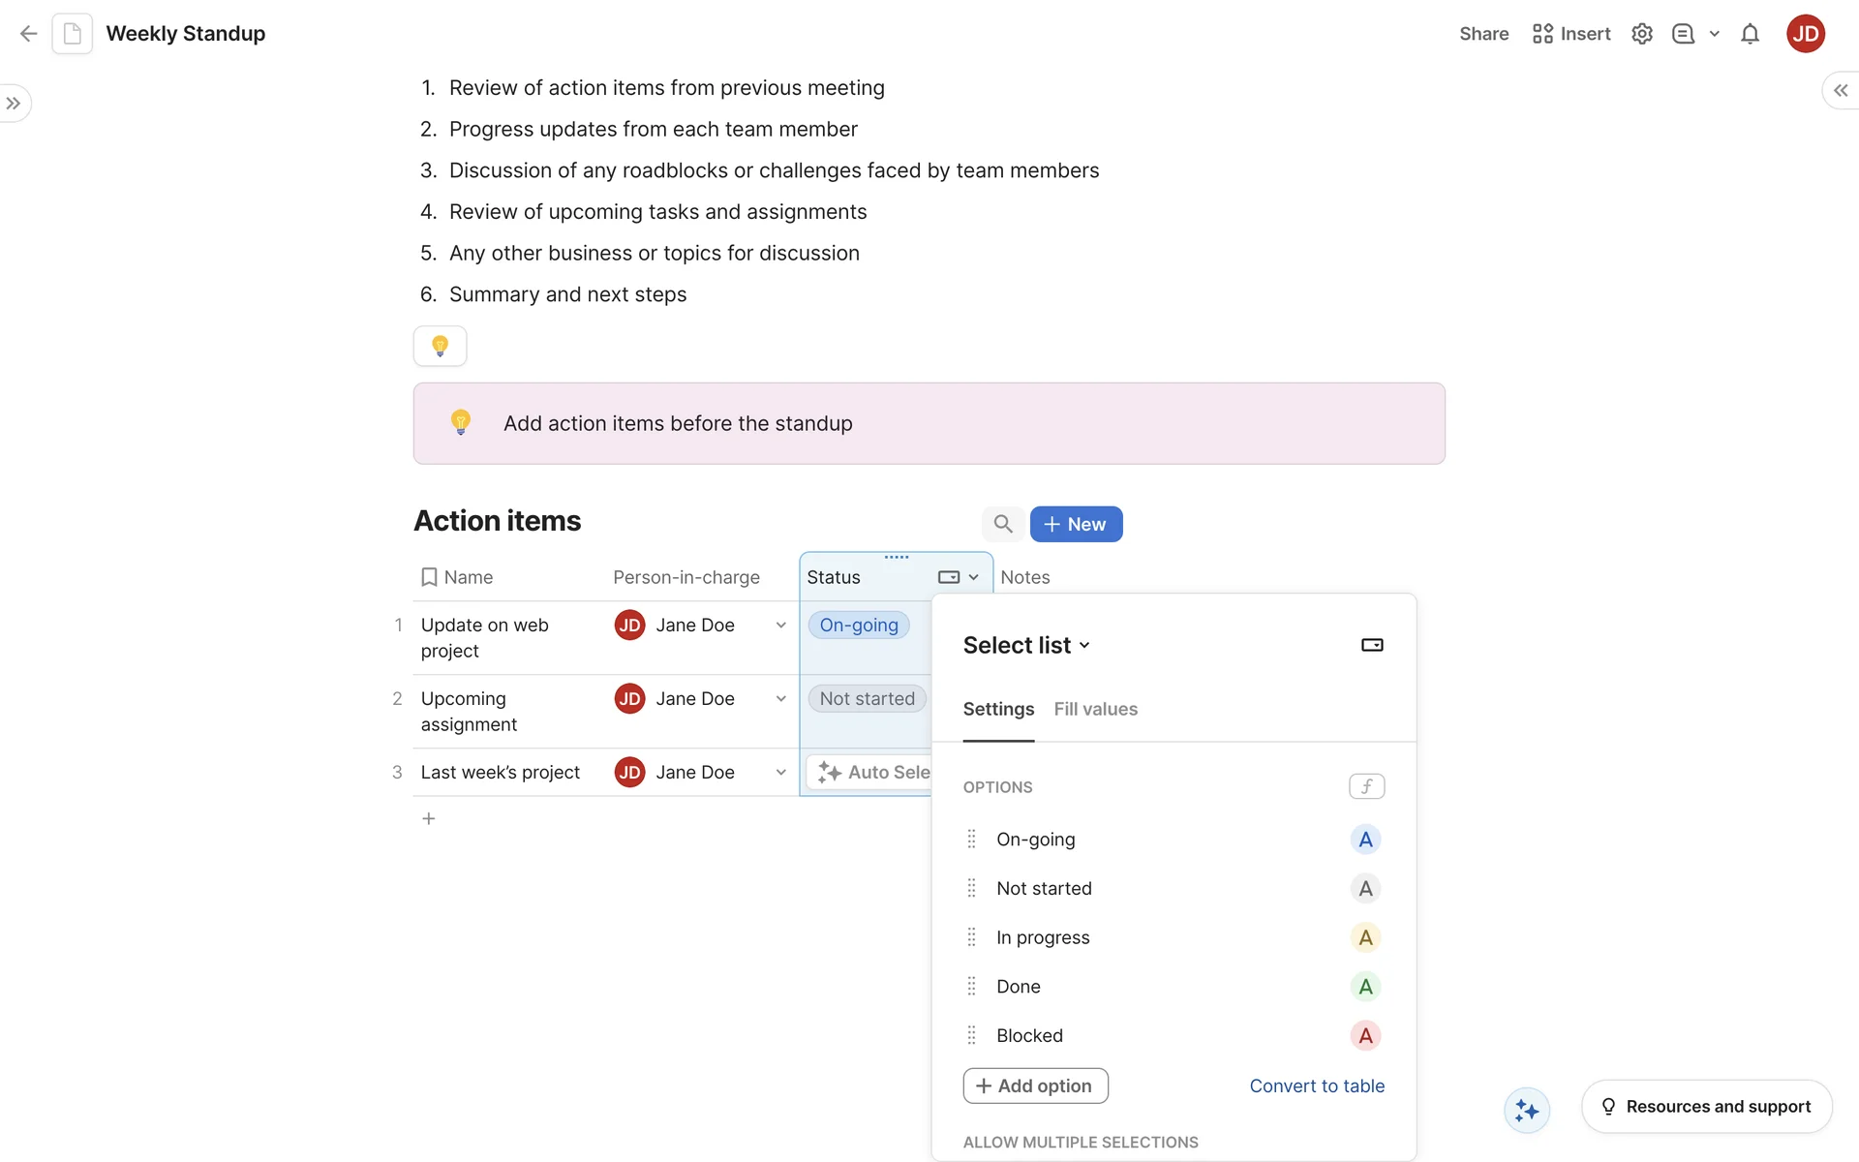Open the AI assistant sparkle button

click(x=1526, y=1110)
